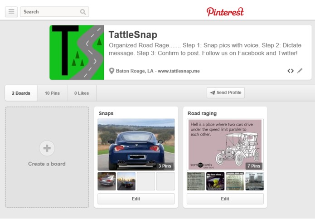Open the Kermit 'My face when' thumbnail
315x224 pixels.
pos(215,181)
